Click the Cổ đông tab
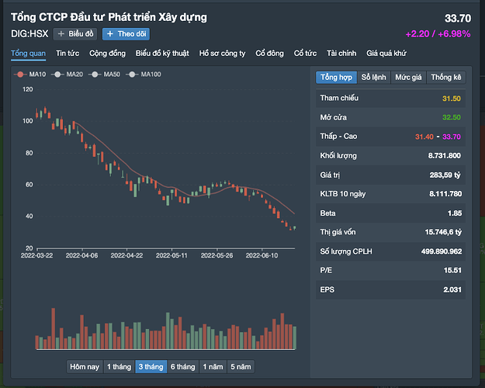The height and width of the screenshot is (388, 485). click(270, 54)
